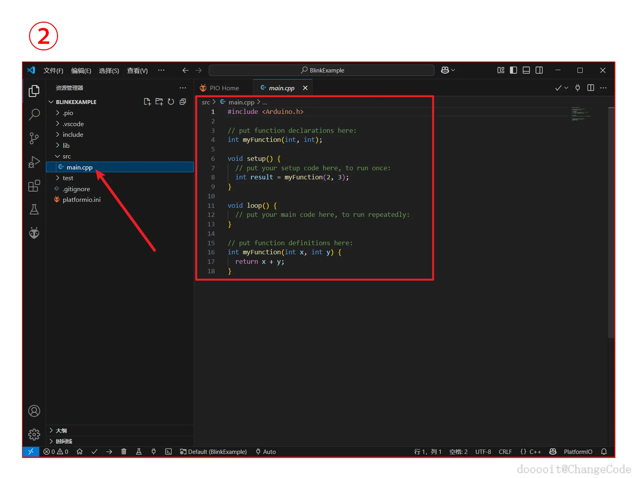Image resolution: width=638 pixels, height=478 pixels.
Task: Click Default (BlinkExample) environment in status bar
Action: (x=214, y=452)
